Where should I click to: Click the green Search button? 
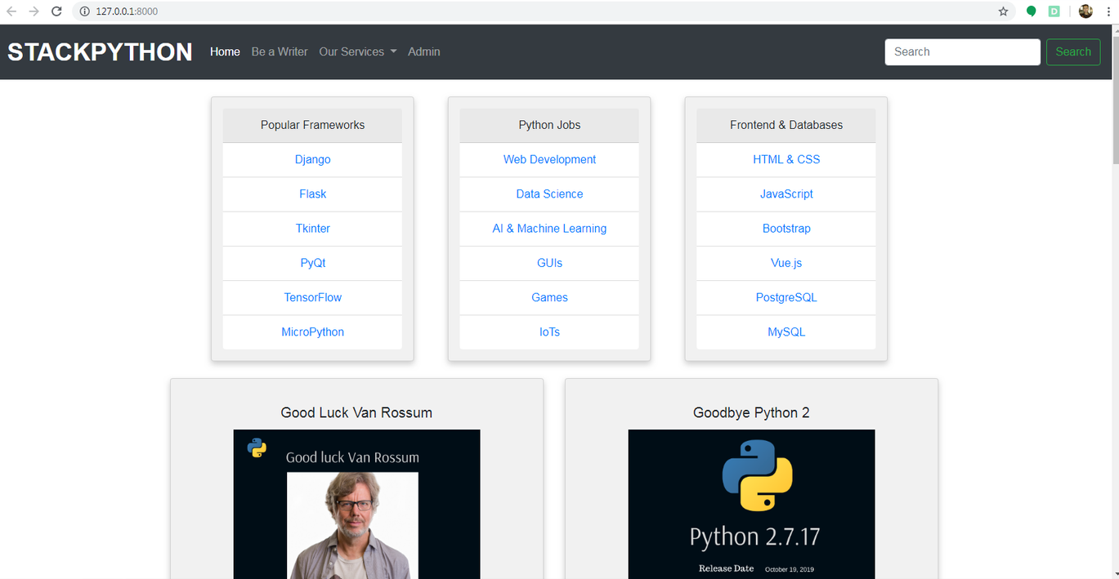click(x=1073, y=51)
